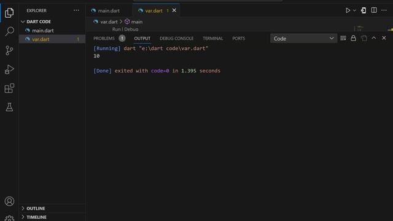The height and width of the screenshot is (221, 393).
Task: Click the output value 10
Action: tap(96, 56)
